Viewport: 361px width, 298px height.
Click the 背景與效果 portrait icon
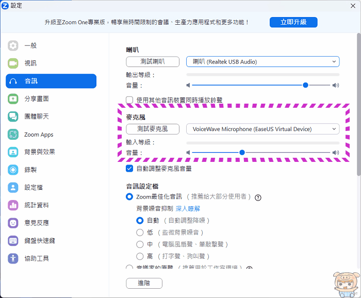coord(13,152)
